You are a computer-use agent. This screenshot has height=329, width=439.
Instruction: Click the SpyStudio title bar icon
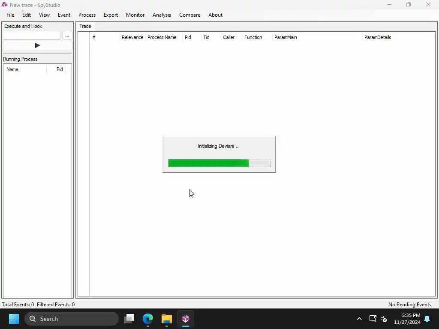pyautogui.click(x=4, y=5)
